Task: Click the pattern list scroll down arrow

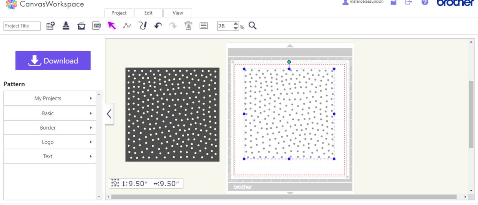Action: click(x=99, y=197)
